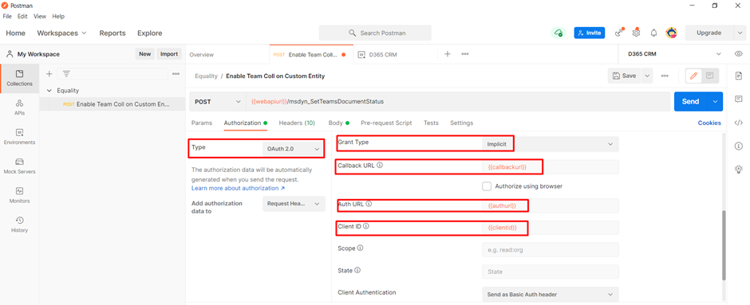Open the lightbulb icon in right sidebar

point(739,169)
